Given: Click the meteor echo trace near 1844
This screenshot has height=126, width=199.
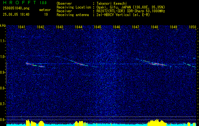Looking at the screenshot, I should coord(79,63).
